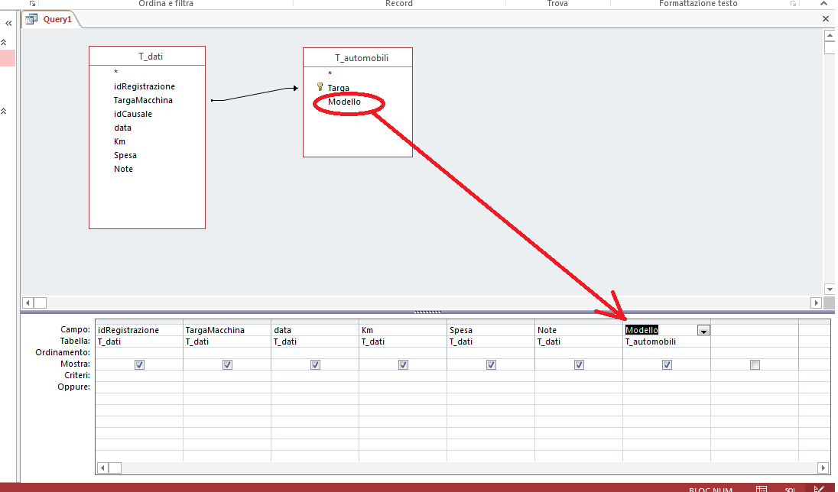Disable Mostra for the Note column

579,365
